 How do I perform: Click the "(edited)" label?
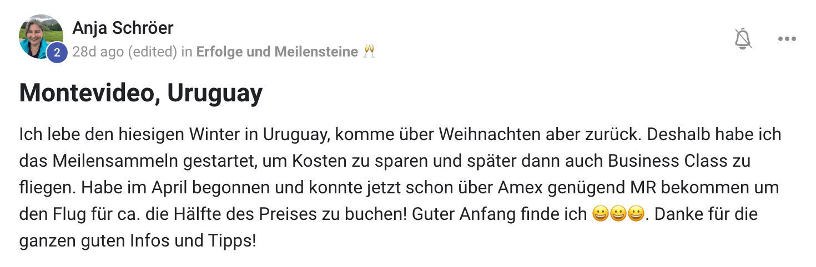[x=153, y=52]
